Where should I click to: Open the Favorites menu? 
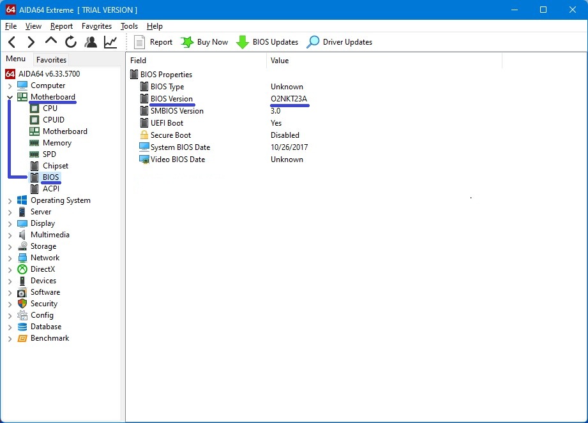click(96, 26)
